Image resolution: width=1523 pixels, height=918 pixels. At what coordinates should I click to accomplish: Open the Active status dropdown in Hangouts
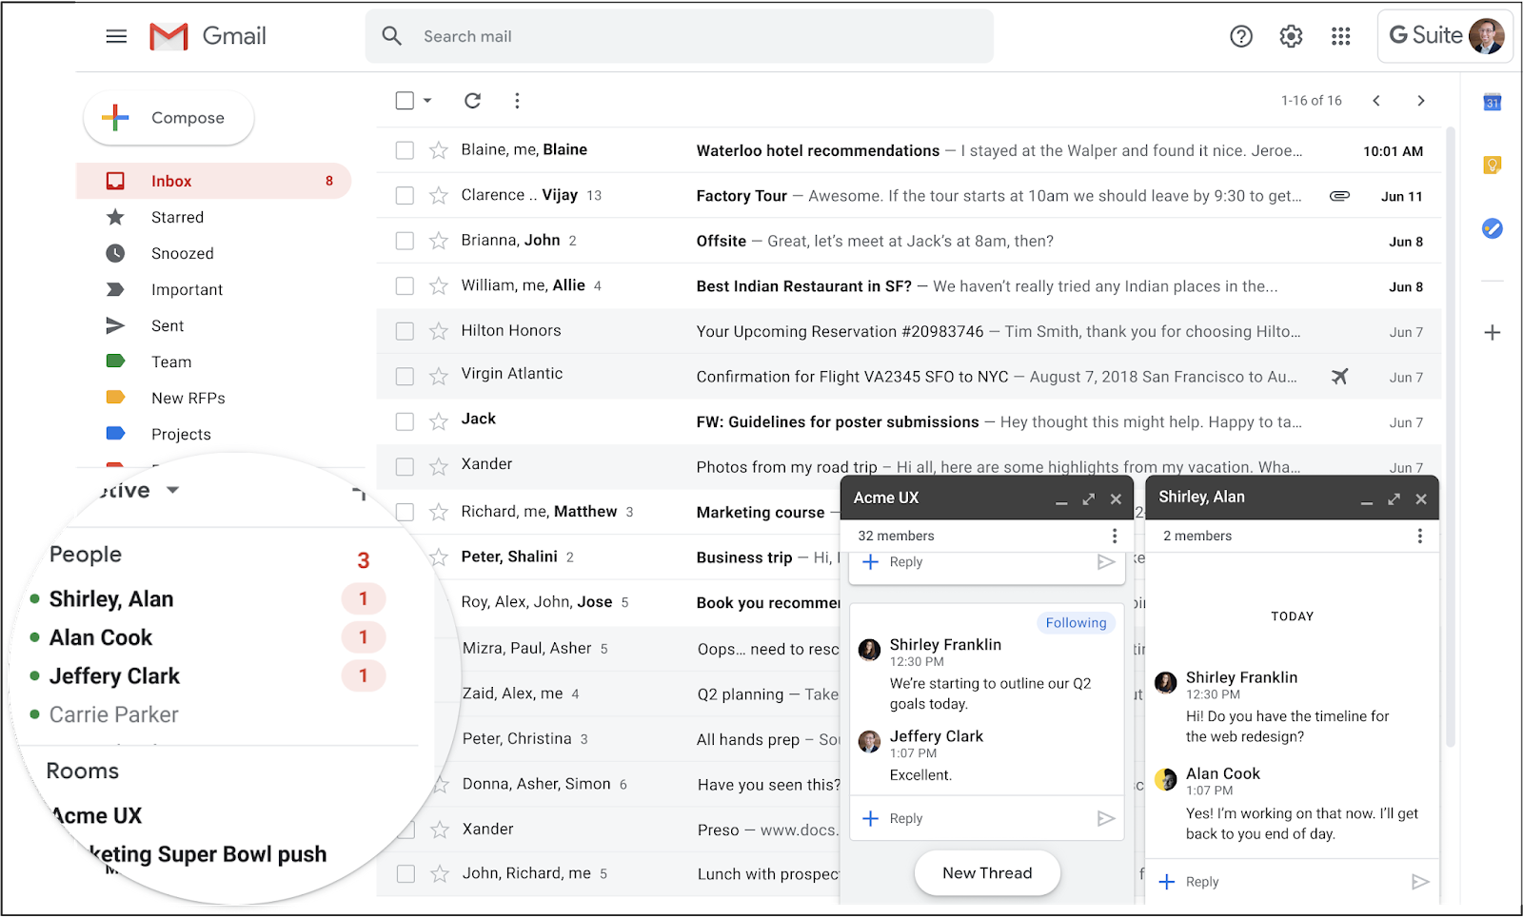173,490
